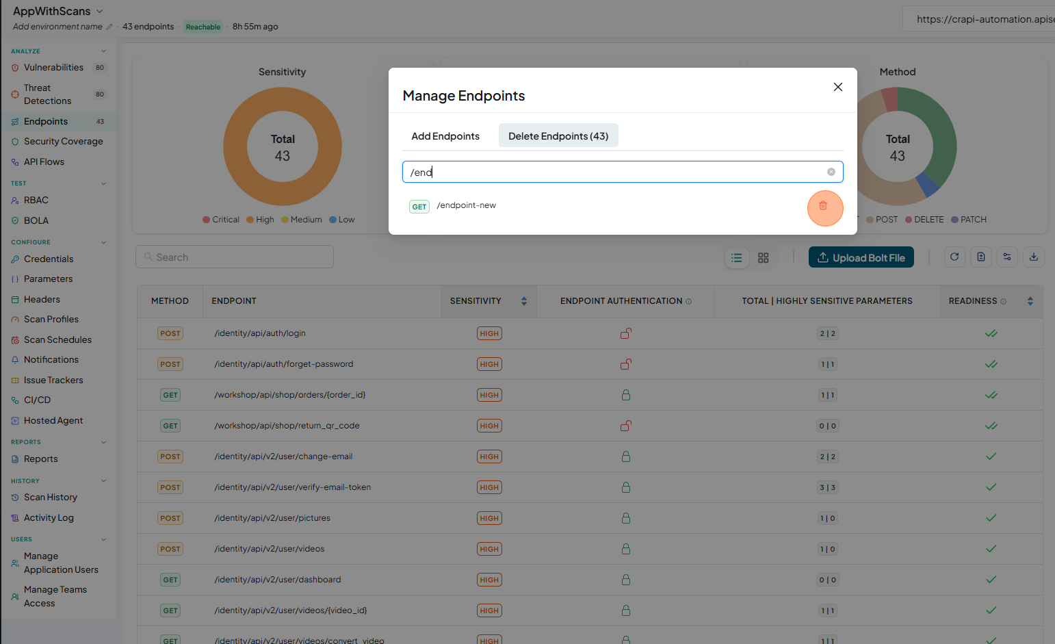Select the /identity/api/v2/user/dashboard endpoint row
1055x644 pixels.
point(590,580)
